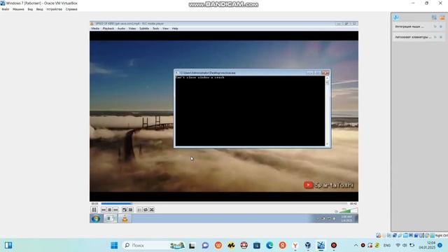Launch Microsoft Edge from host taskbar
The height and width of the screenshot is (252, 448).
(x=269, y=246)
